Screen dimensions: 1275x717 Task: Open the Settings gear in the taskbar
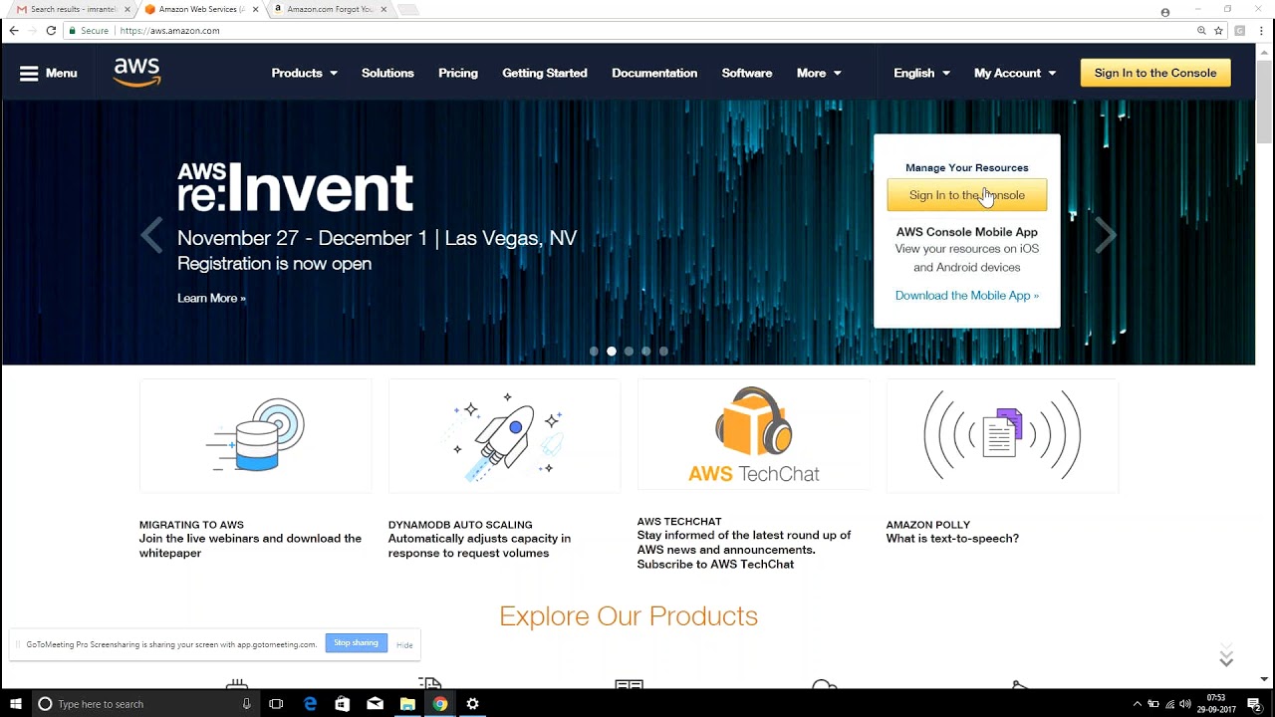point(472,704)
